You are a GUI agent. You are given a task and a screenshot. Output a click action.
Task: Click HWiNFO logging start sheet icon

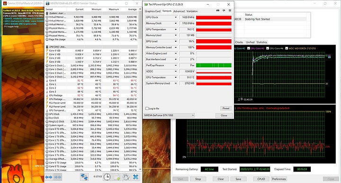click(x=117, y=177)
